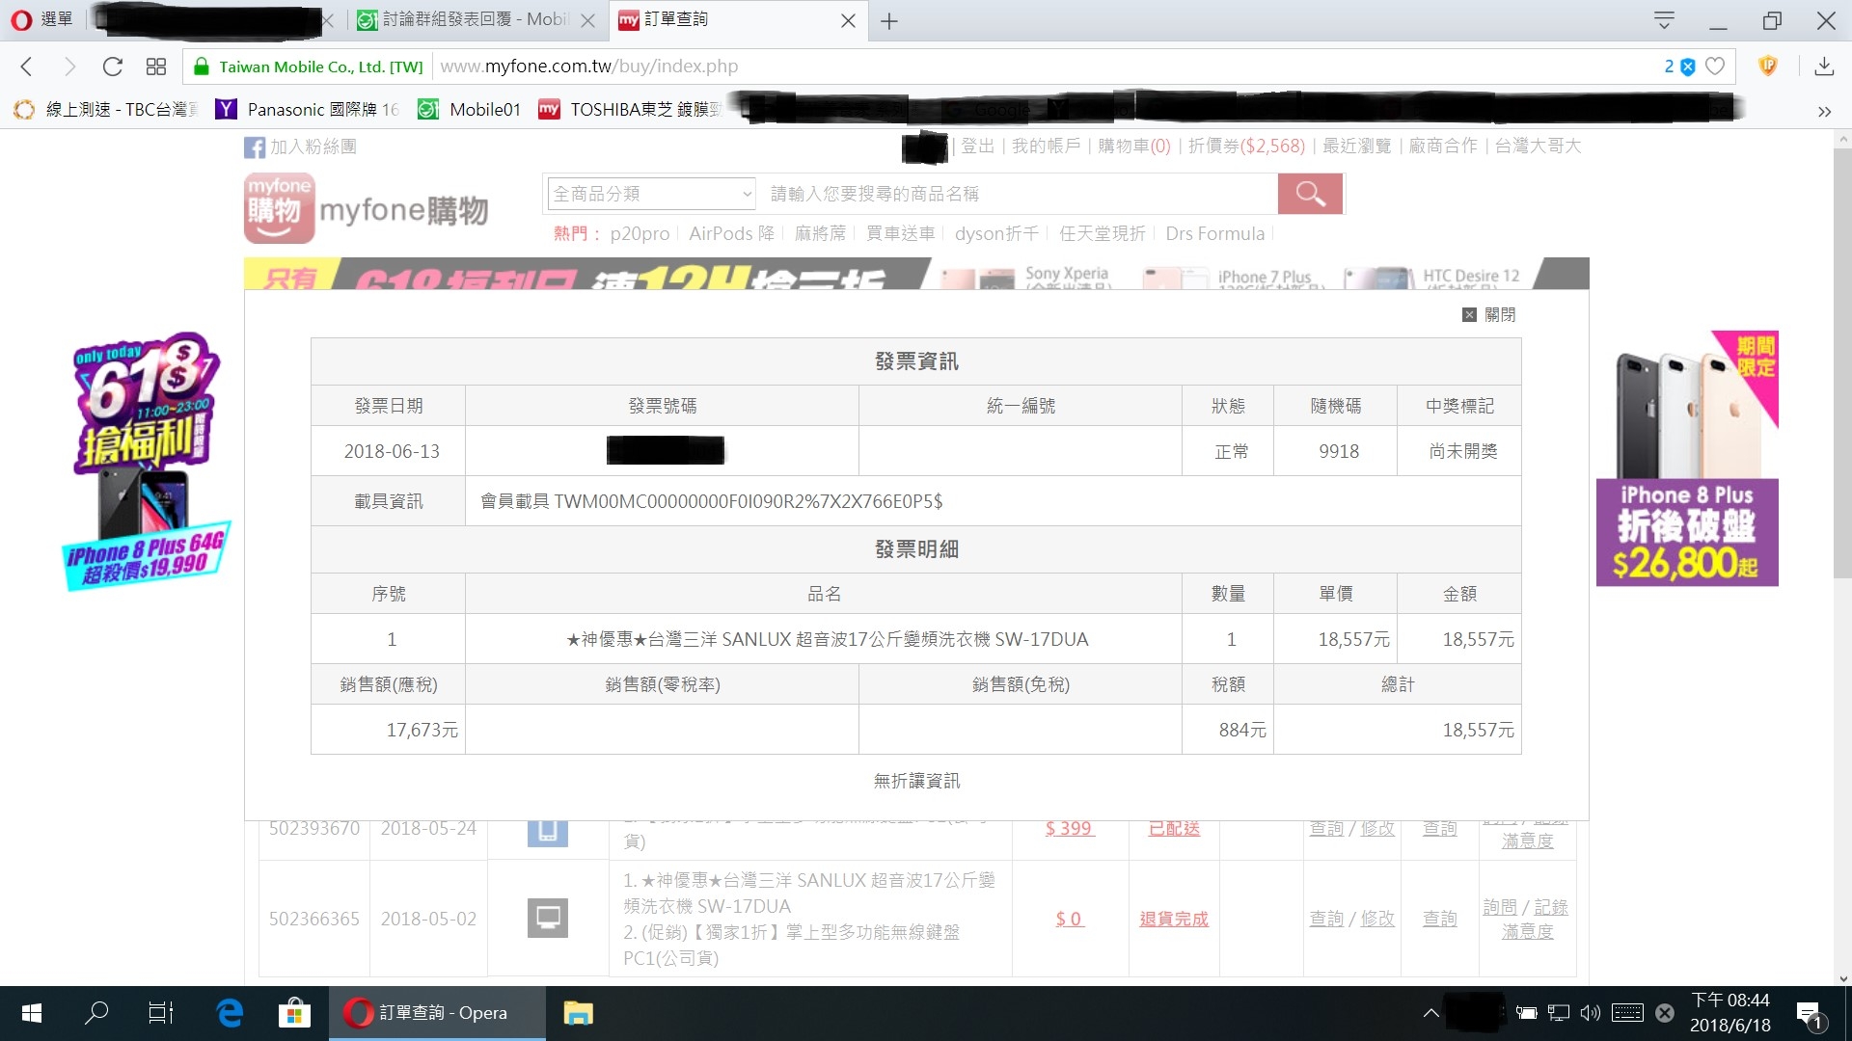Click the blocked ads counter badge
Image resolution: width=1852 pixels, height=1041 pixels.
pyautogui.click(x=1679, y=67)
